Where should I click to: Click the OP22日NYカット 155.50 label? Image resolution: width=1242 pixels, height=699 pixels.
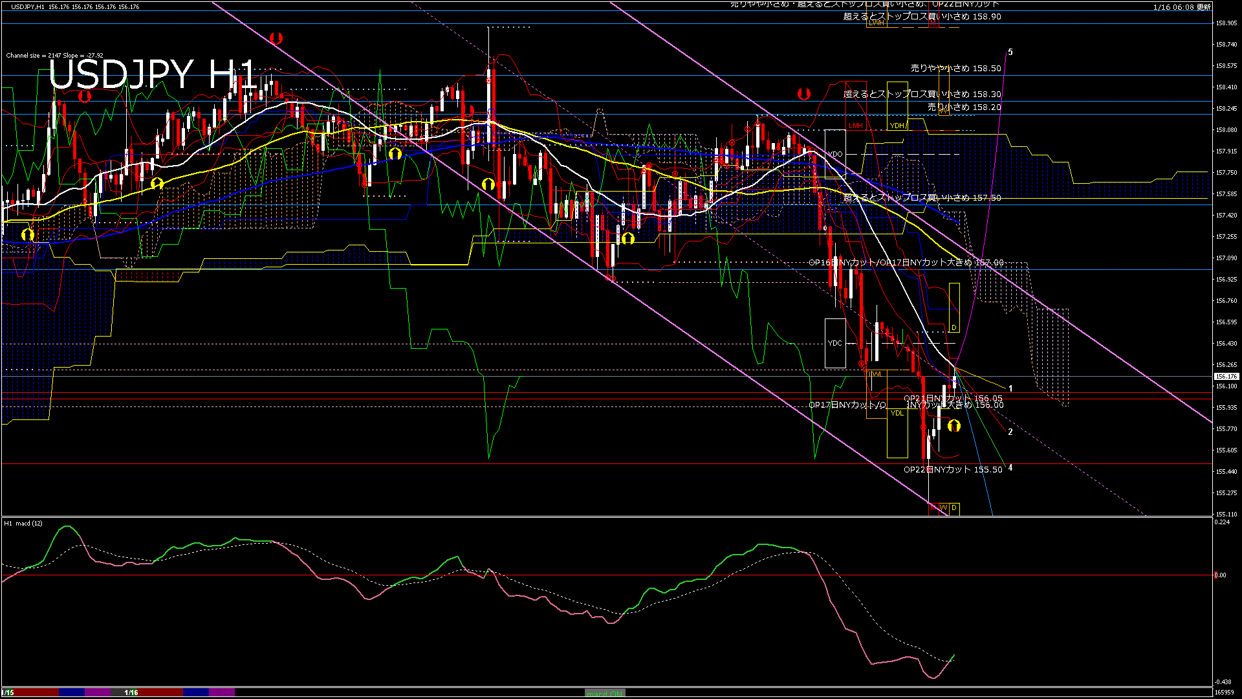pos(952,470)
